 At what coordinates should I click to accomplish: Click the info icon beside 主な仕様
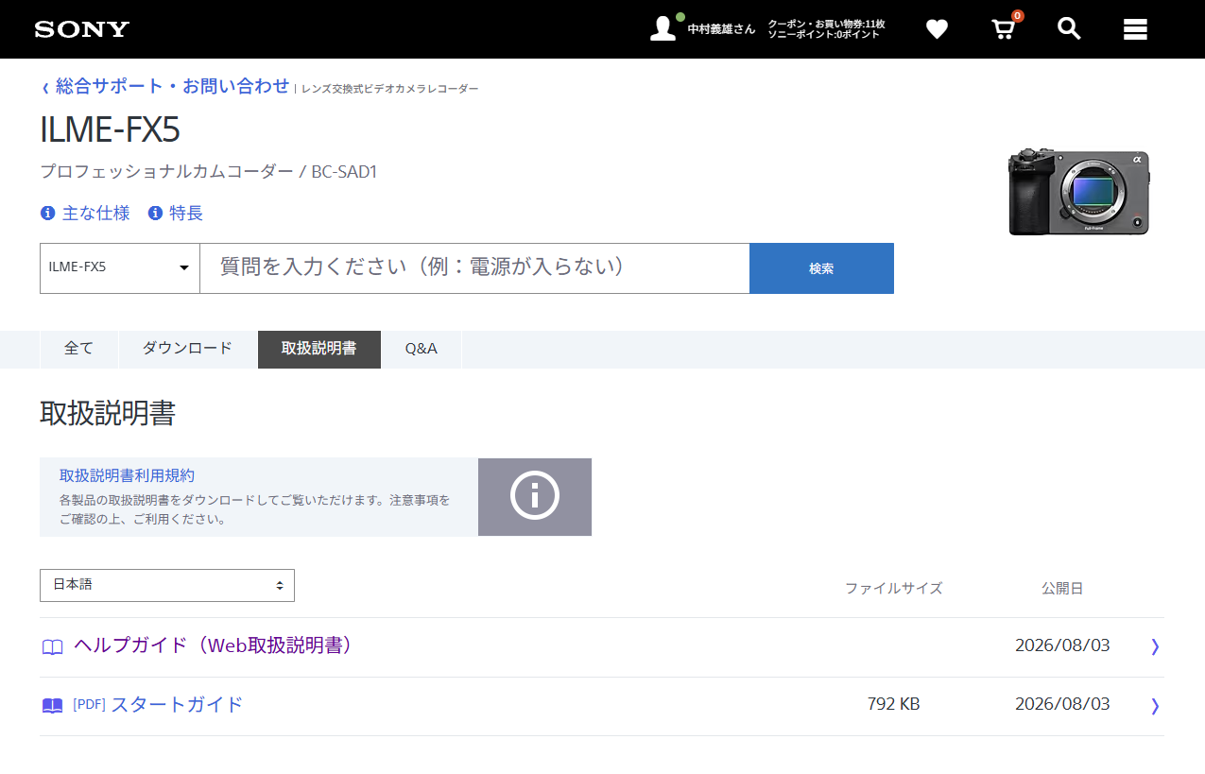[x=47, y=214]
